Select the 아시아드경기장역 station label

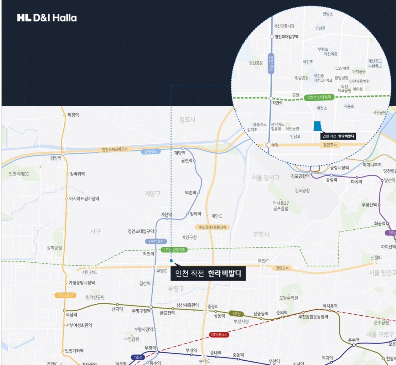coord(84,199)
